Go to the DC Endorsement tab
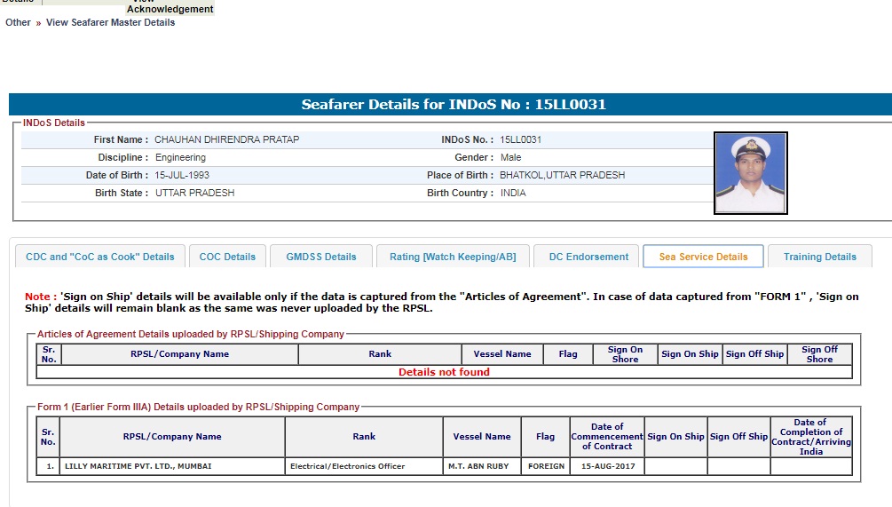The width and height of the screenshot is (892, 507). [x=588, y=257]
